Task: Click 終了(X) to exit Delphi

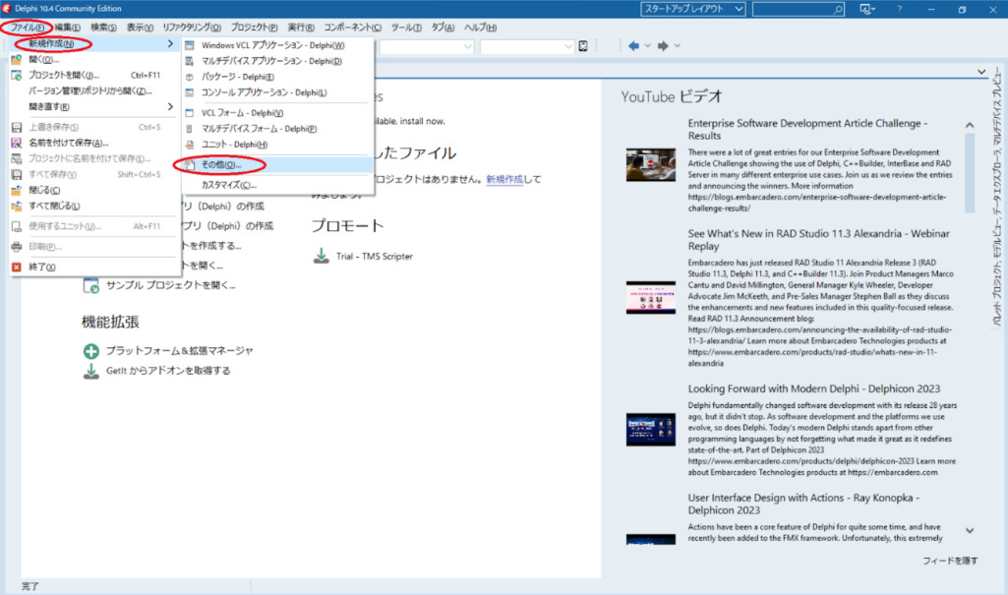Action: [x=93, y=267]
